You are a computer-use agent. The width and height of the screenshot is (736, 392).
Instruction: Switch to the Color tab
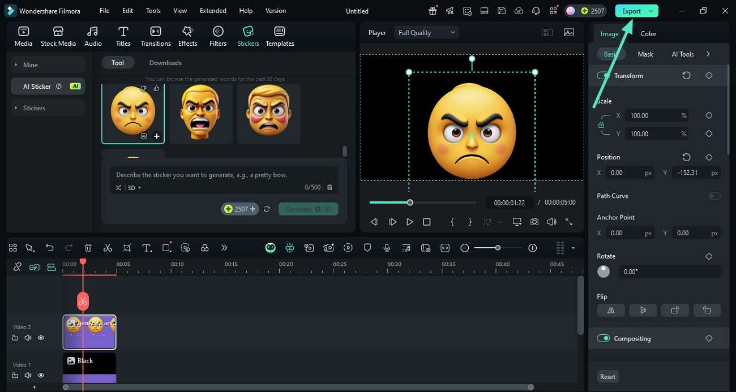pos(648,34)
